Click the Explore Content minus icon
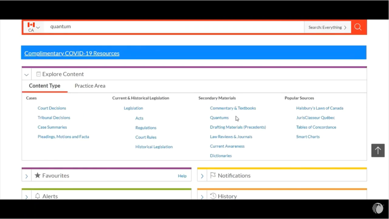389x219 pixels. [x=39, y=74]
